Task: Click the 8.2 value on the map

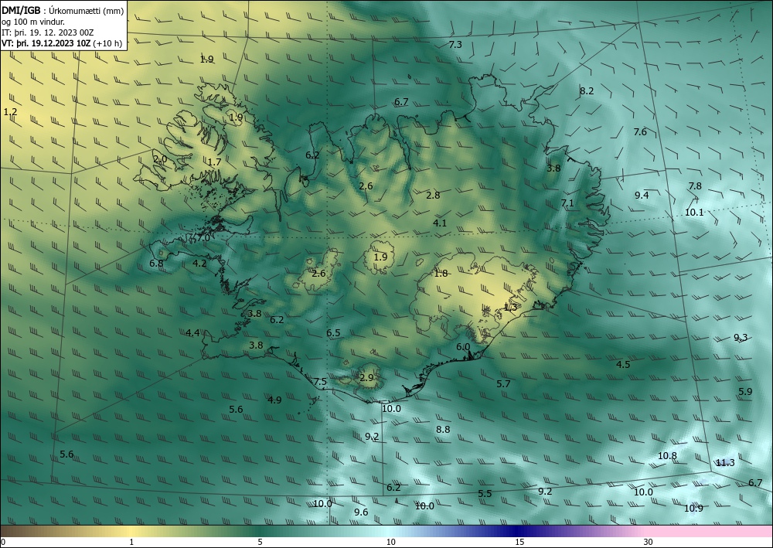Action: click(587, 90)
